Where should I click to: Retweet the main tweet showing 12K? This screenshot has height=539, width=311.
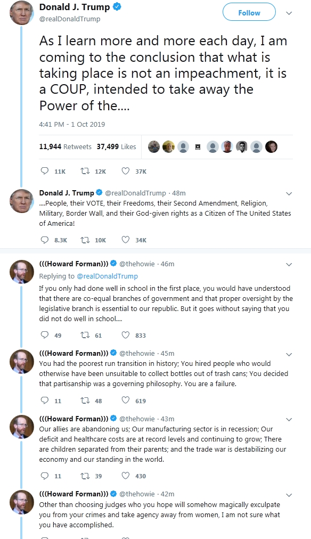(93, 171)
